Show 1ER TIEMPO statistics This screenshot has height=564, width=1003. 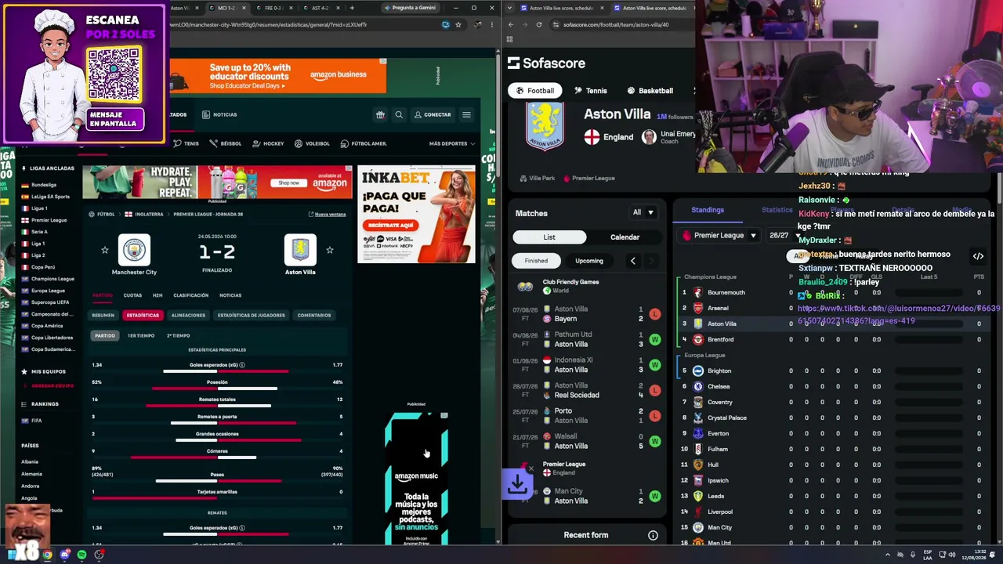(141, 335)
